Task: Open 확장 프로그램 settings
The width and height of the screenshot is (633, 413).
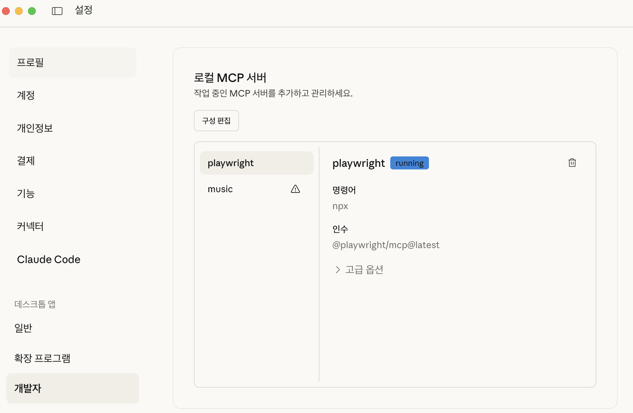Action: pyautogui.click(x=73, y=358)
